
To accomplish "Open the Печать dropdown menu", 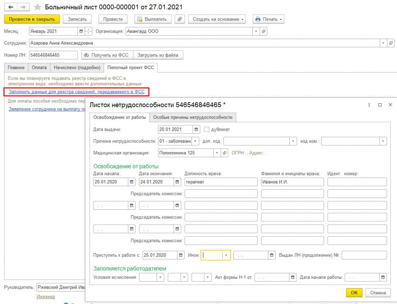I will (x=268, y=19).
